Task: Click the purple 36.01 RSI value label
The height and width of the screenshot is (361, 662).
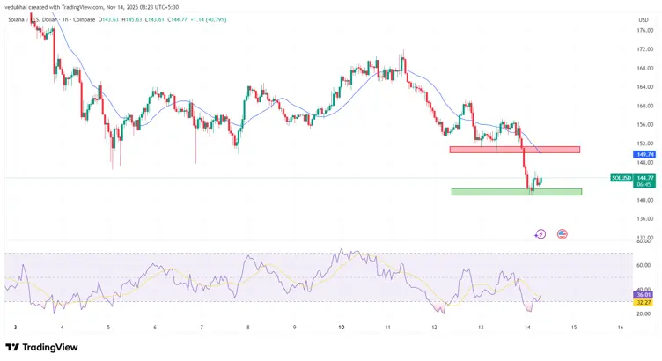Action: [645, 295]
